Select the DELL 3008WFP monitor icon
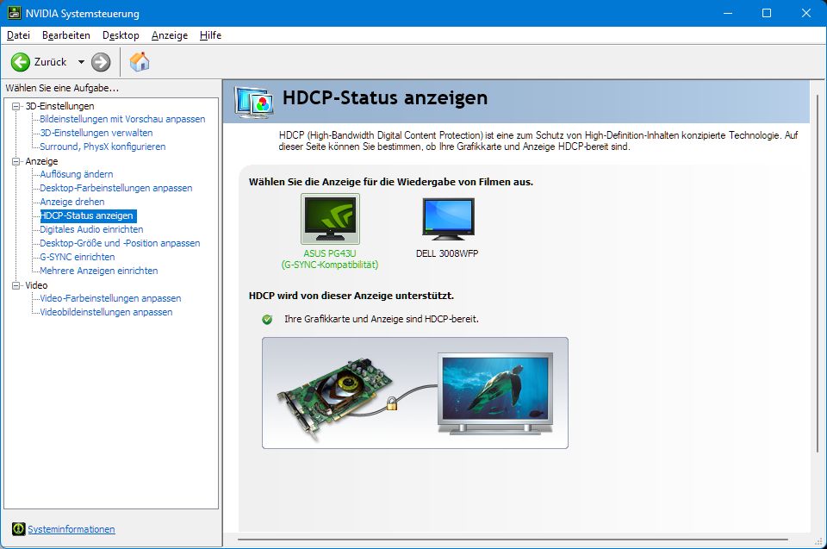This screenshot has width=827, height=549. pyautogui.click(x=448, y=219)
